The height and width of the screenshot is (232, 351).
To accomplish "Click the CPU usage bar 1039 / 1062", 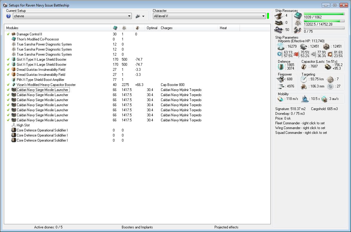I will click(x=324, y=14).
